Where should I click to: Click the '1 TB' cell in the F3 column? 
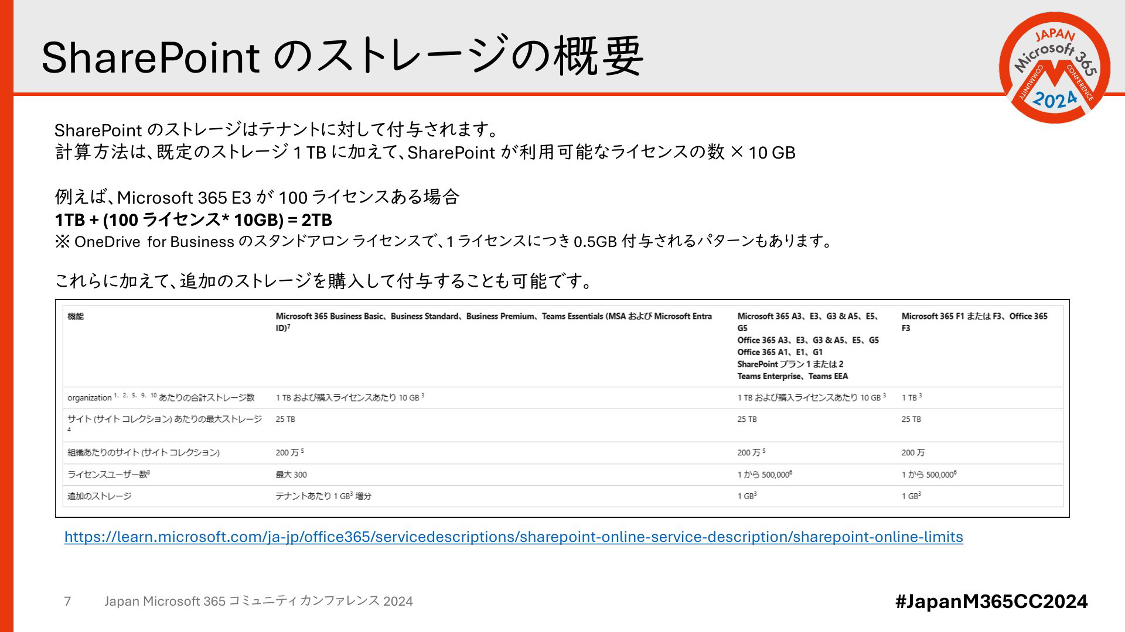coord(912,397)
